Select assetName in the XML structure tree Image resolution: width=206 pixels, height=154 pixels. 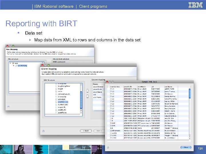pos(62,112)
